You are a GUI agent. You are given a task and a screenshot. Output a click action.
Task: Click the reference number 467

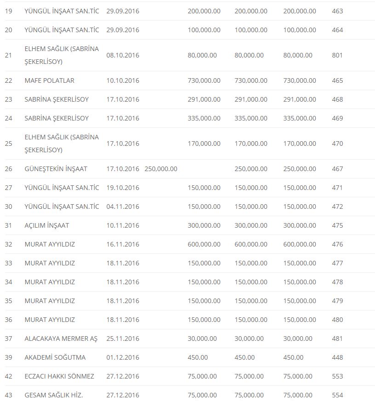[337, 169]
